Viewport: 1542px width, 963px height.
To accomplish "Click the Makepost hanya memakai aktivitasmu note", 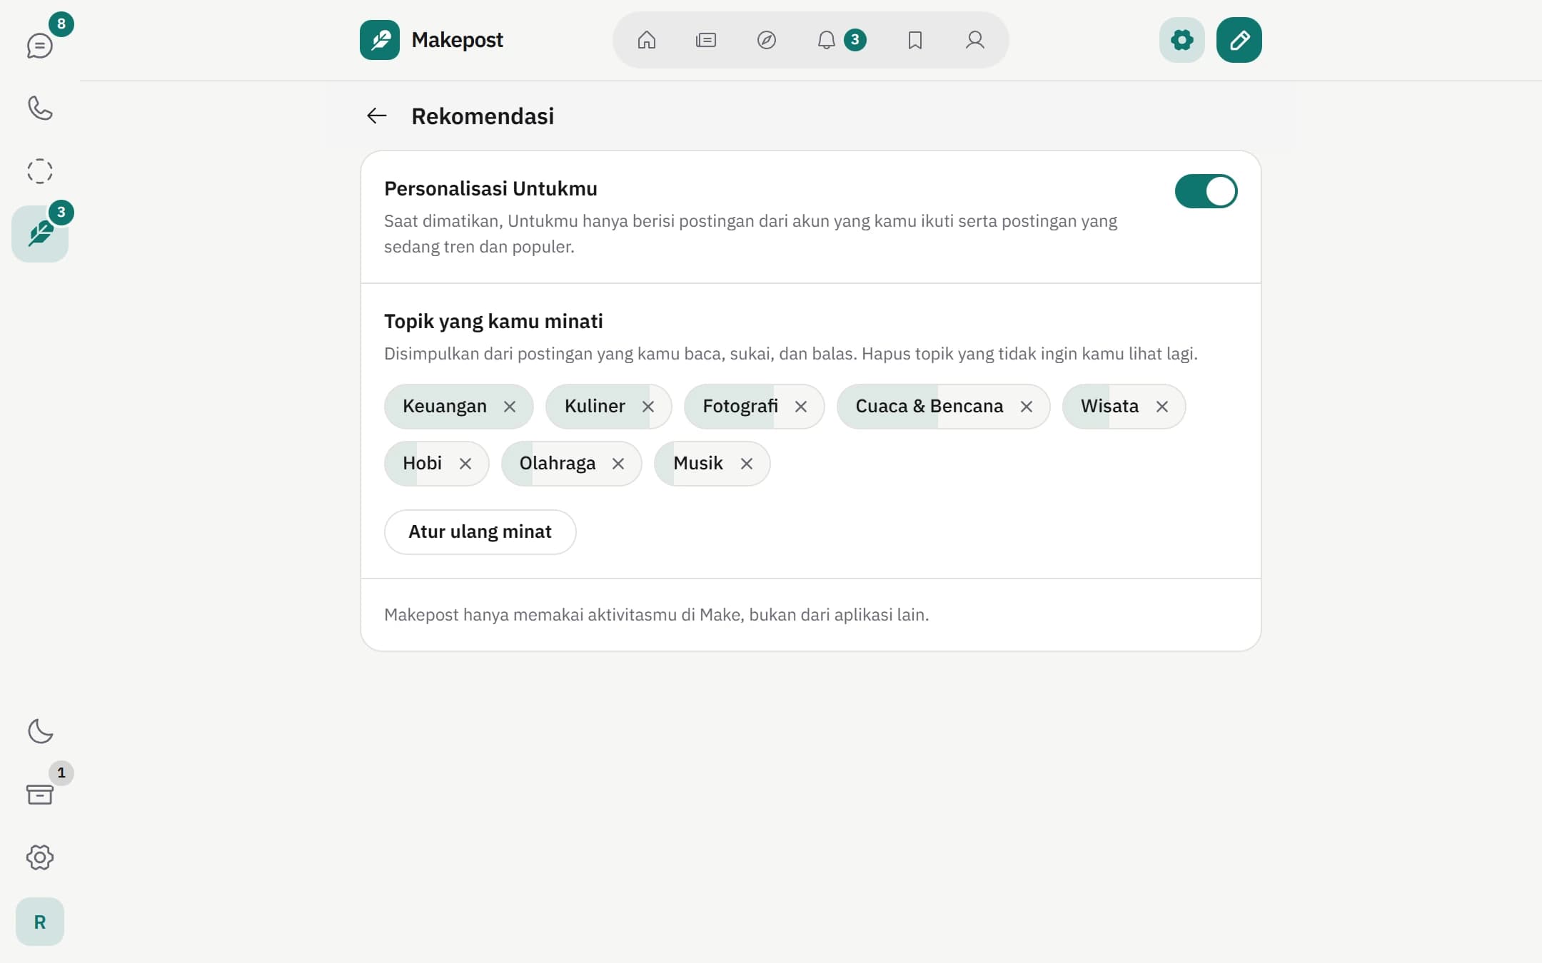I will [x=656, y=614].
